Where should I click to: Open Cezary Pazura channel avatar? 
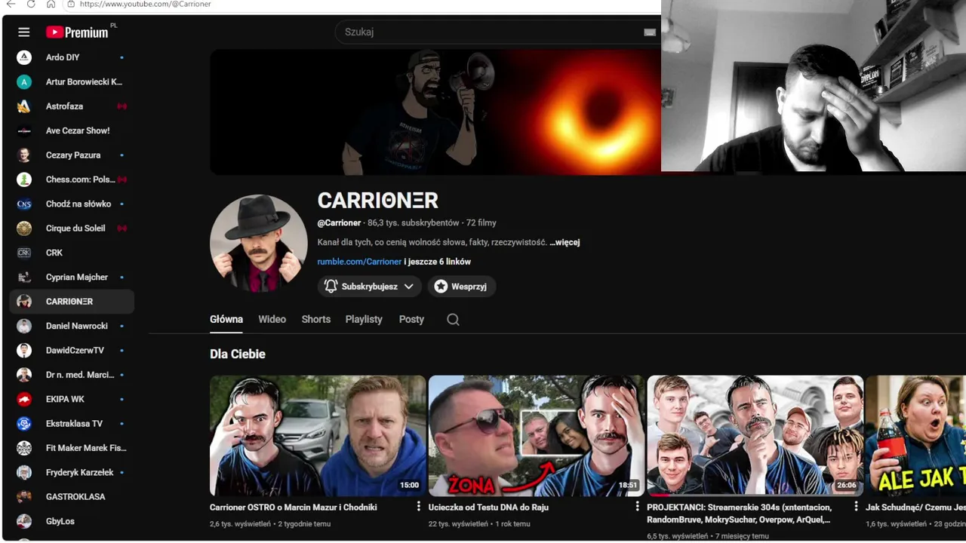pos(24,155)
